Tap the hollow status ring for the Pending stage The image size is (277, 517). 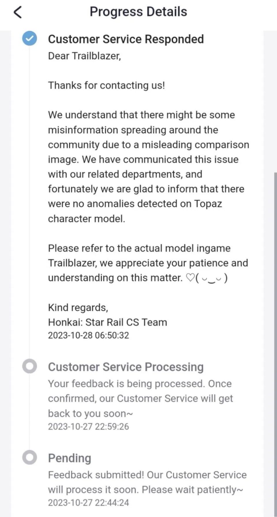(x=30, y=458)
